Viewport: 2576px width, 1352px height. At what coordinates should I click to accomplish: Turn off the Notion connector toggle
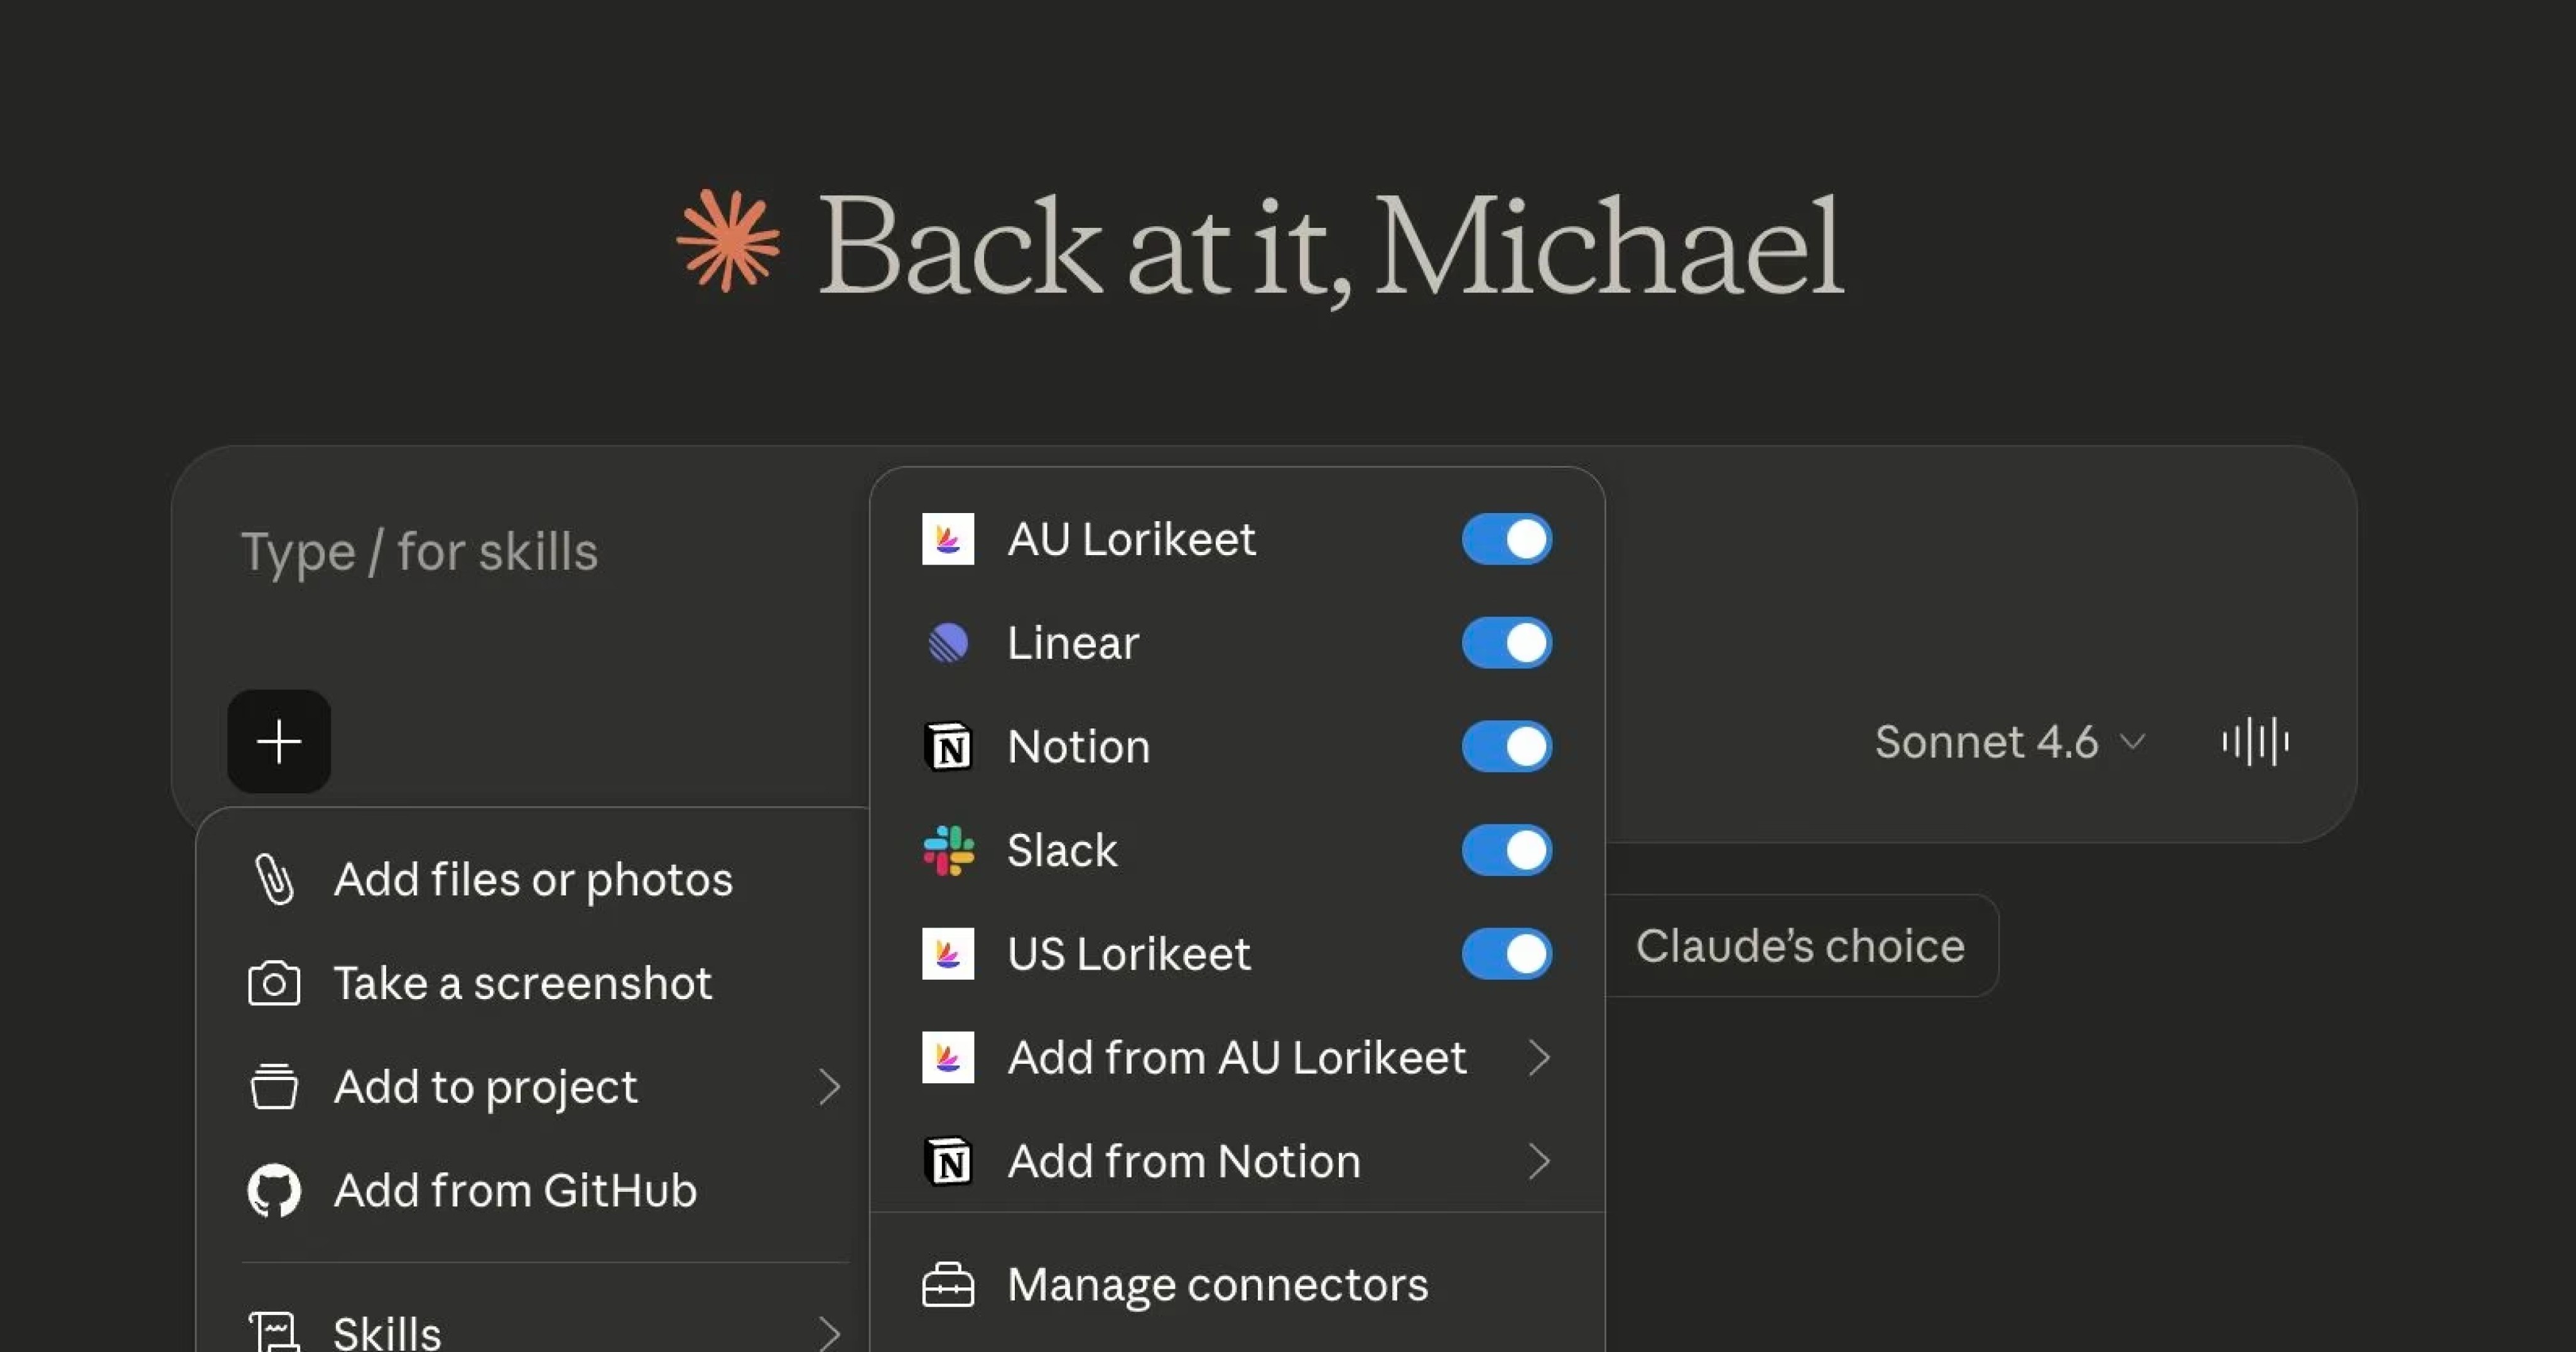[x=1506, y=746]
